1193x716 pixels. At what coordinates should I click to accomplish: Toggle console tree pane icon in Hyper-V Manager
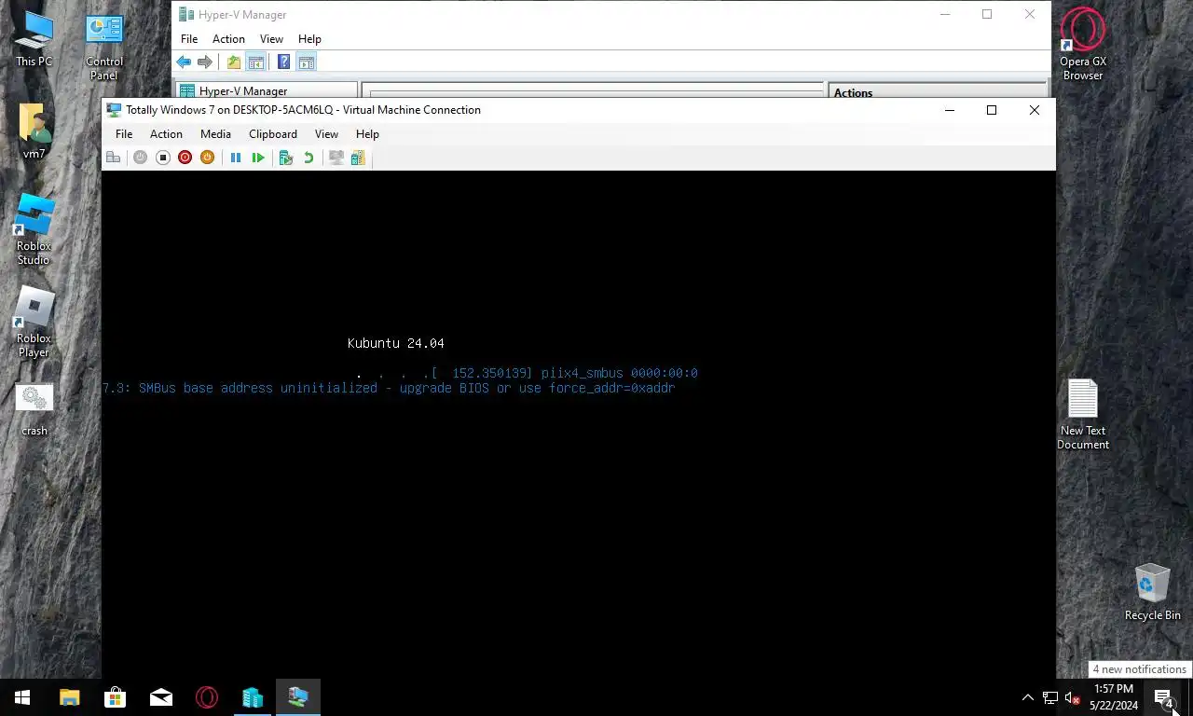click(255, 62)
